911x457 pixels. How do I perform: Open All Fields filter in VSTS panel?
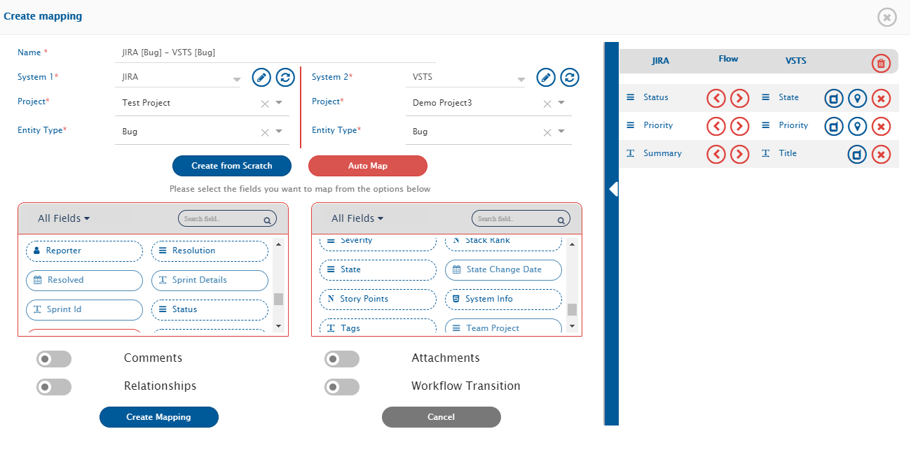(x=357, y=218)
